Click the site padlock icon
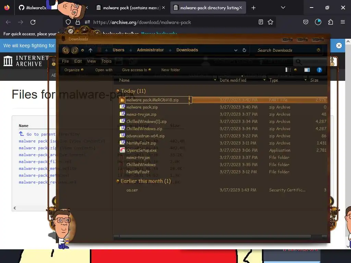The width and height of the screenshot is (351, 263). pyautogui.click(x=78, y=22)
